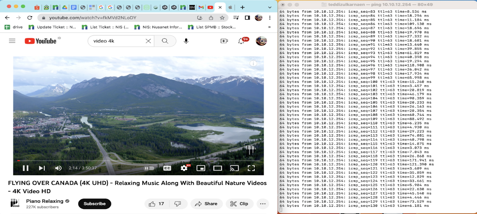
Task: Start voice search with microphone icon
Action: 186,41
